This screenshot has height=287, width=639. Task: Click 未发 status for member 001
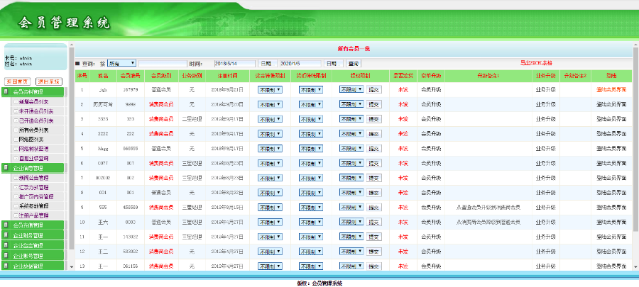pos(403,193)
